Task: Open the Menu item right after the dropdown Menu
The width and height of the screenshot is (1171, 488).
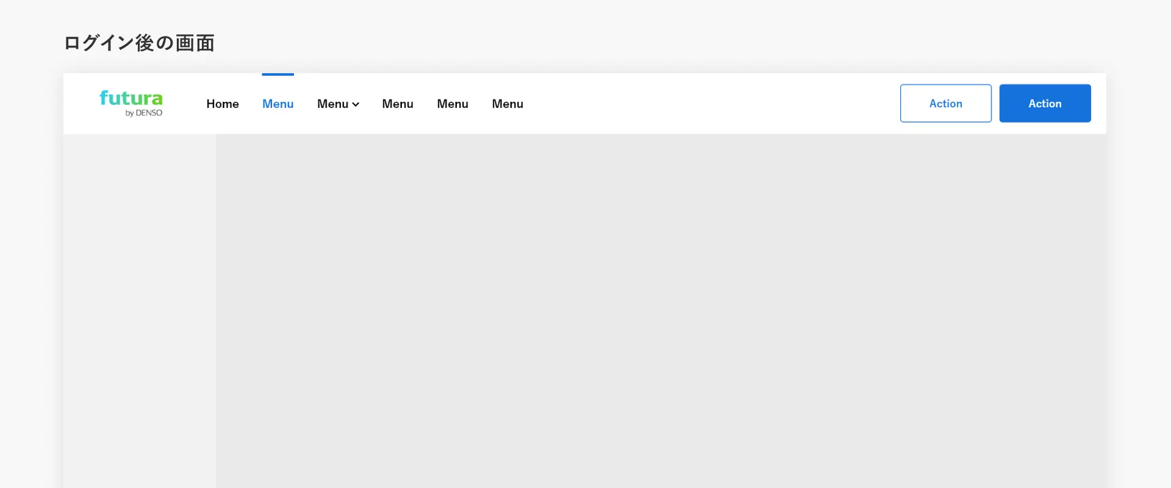Action: click(x=398, y=104)
